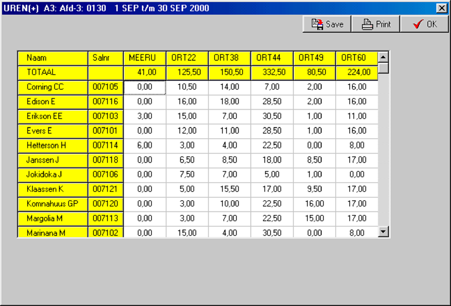
Task: Select Hetterson H's MEERU value 6,00
Action: tap(145, 146)
